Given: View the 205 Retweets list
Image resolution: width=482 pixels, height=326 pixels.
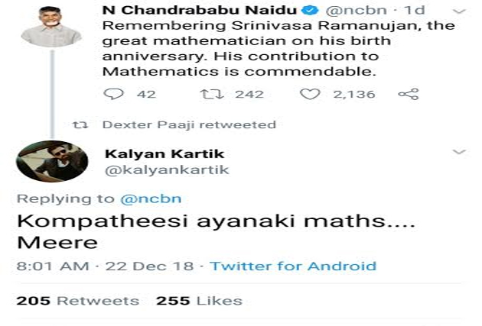Looking at the screenshot, I should 77,300.
